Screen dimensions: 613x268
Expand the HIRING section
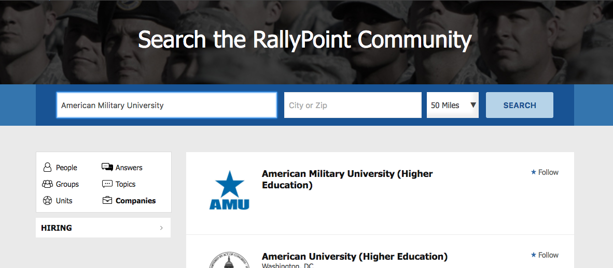(x=103, y=228)
